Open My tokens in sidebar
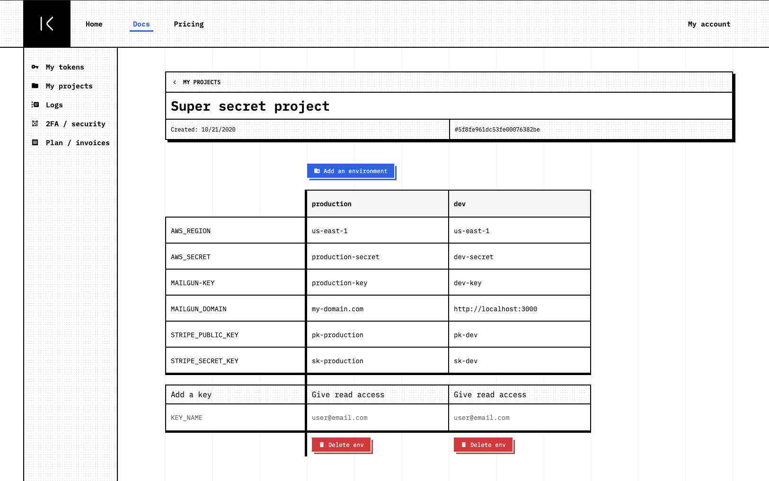The image size is (769, 481). coord(65,67)
